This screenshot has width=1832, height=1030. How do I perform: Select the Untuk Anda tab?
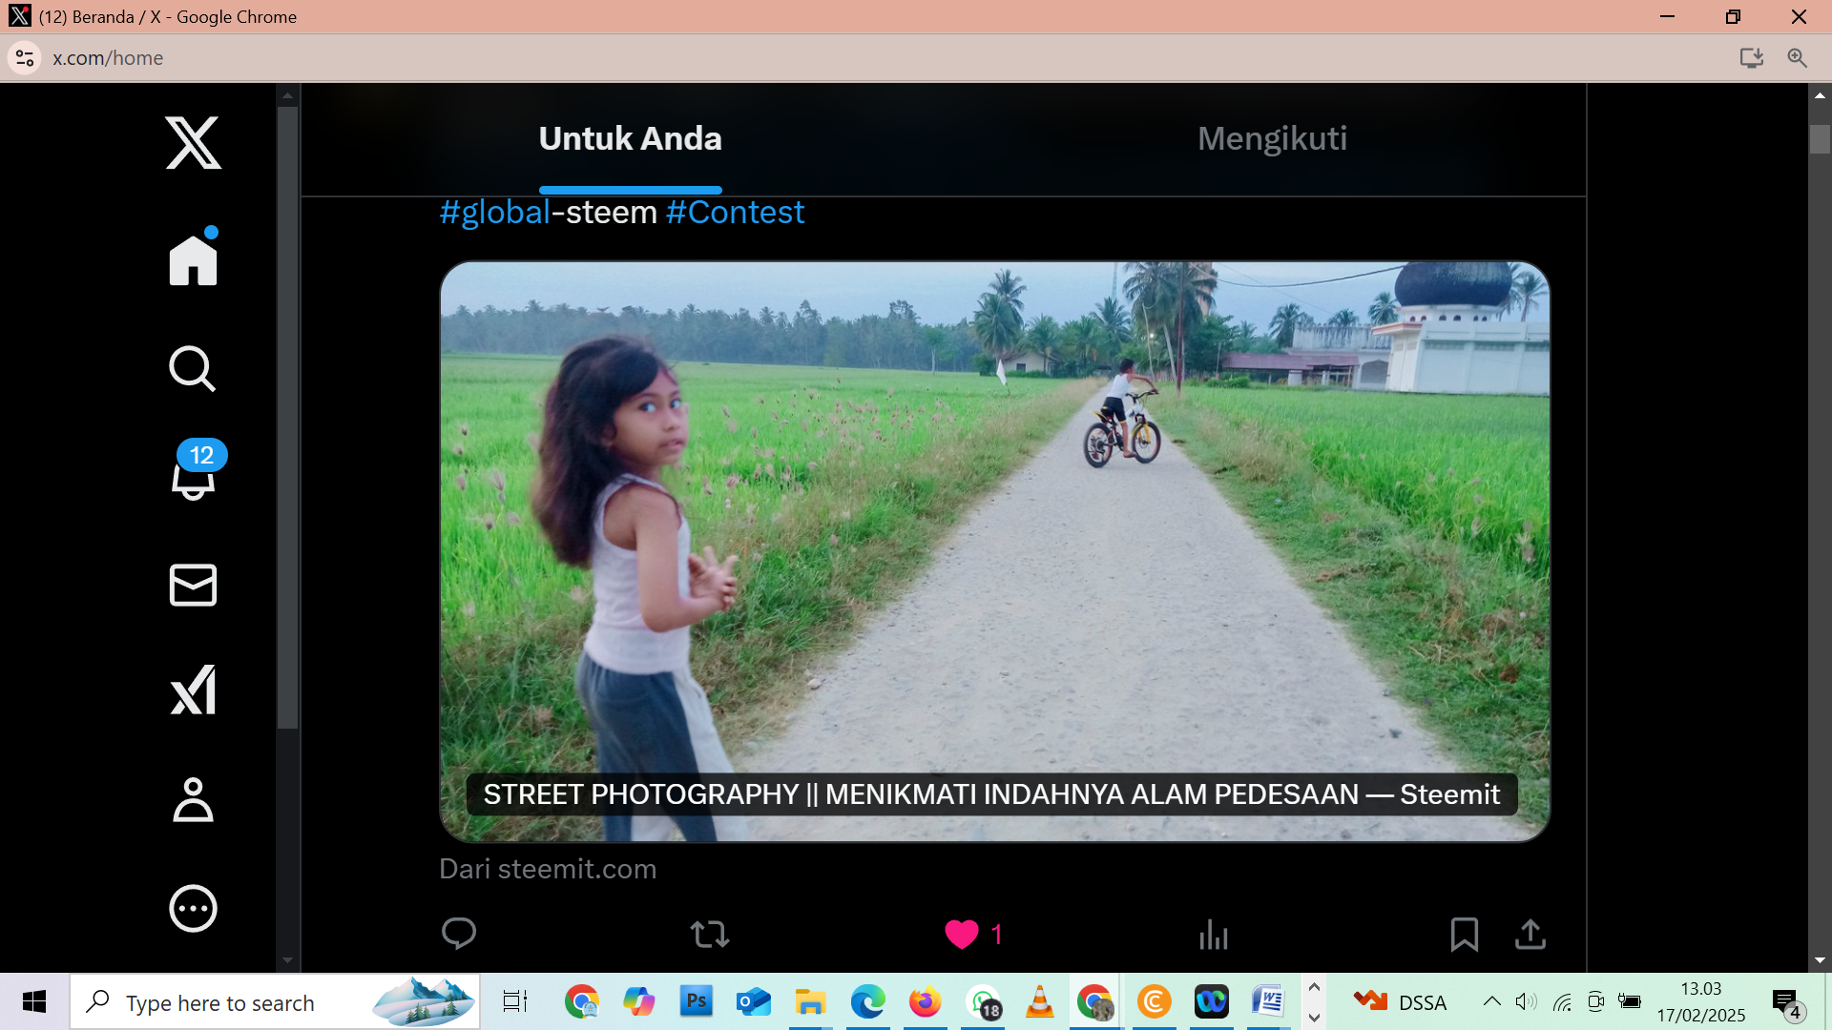tap(630, 139)
